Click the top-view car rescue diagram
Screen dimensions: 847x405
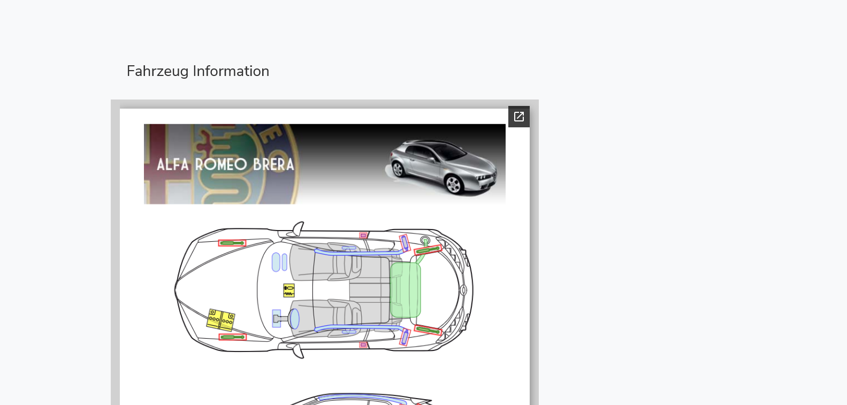coord(324,290)
